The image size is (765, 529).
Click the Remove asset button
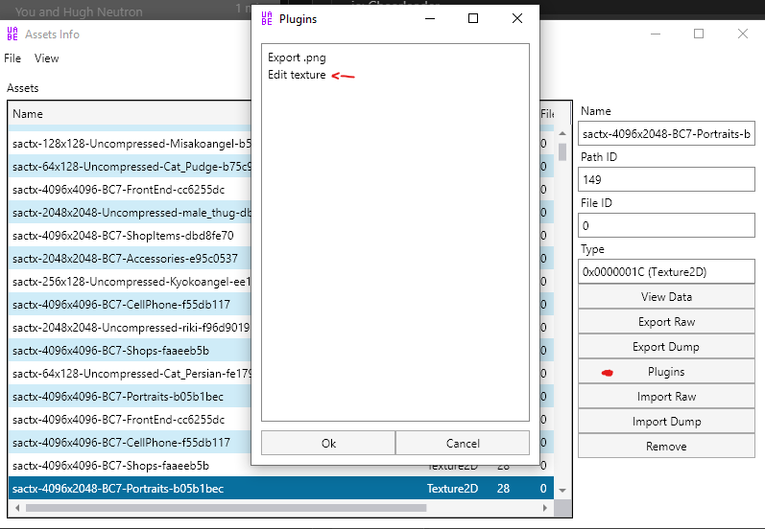tap(666, 447)
